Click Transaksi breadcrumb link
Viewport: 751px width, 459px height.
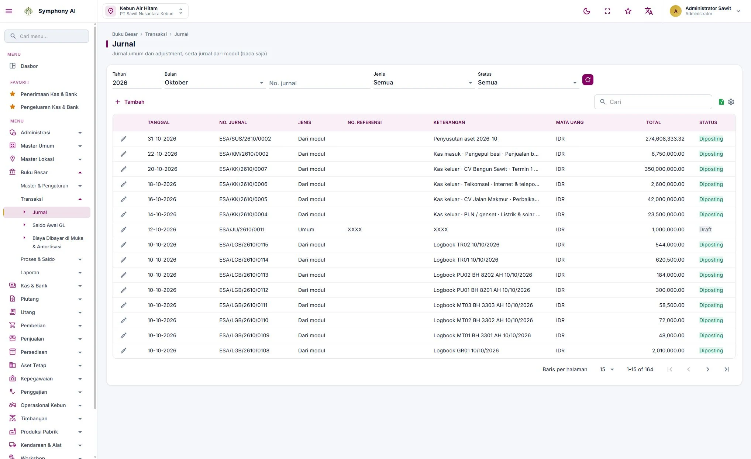click(x=156, y=34)
